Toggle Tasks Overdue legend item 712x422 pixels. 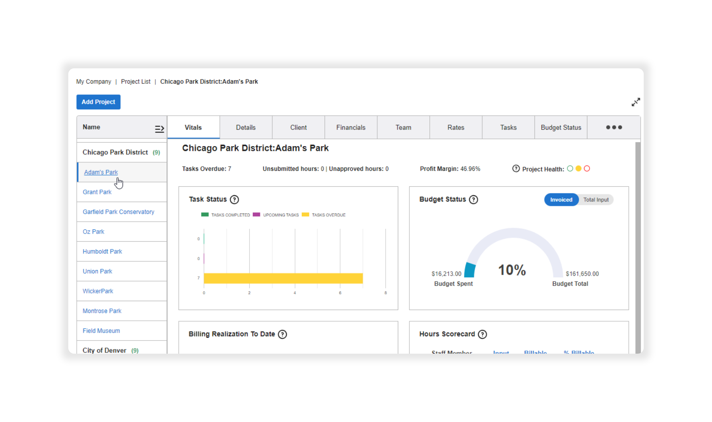tap(324, 215)
